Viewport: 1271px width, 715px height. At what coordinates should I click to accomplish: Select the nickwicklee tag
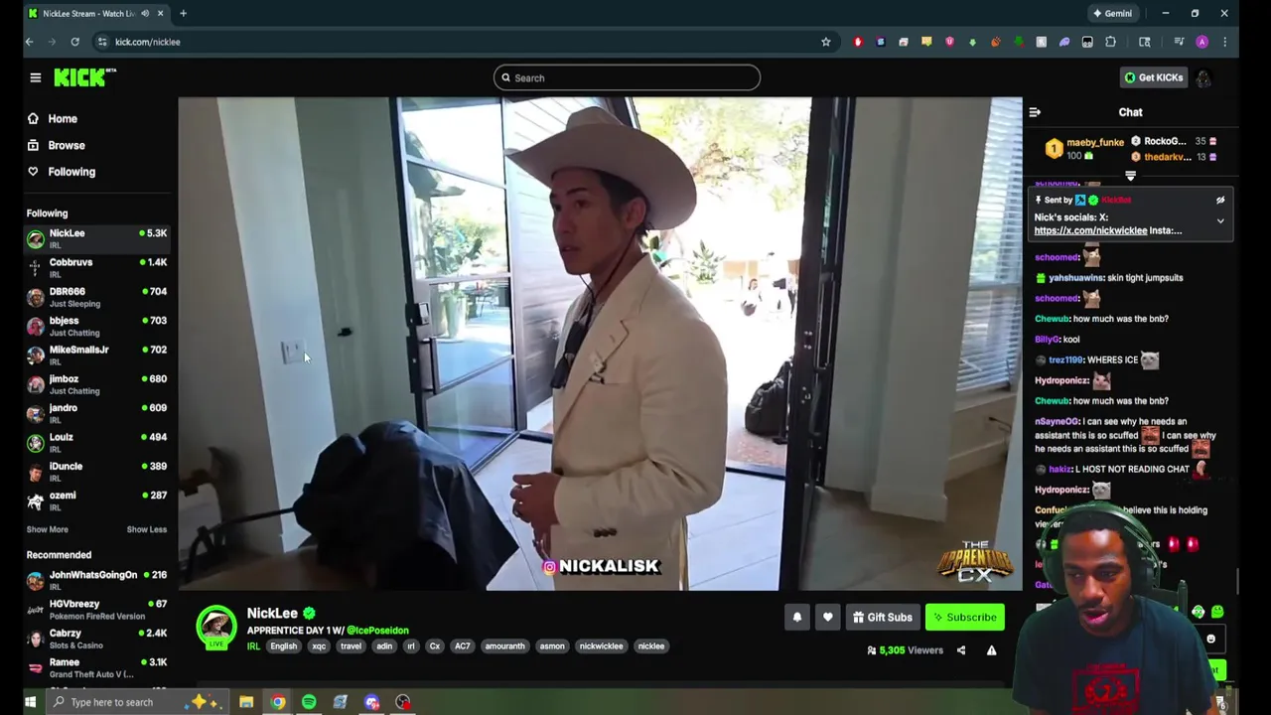coord(601,646)
